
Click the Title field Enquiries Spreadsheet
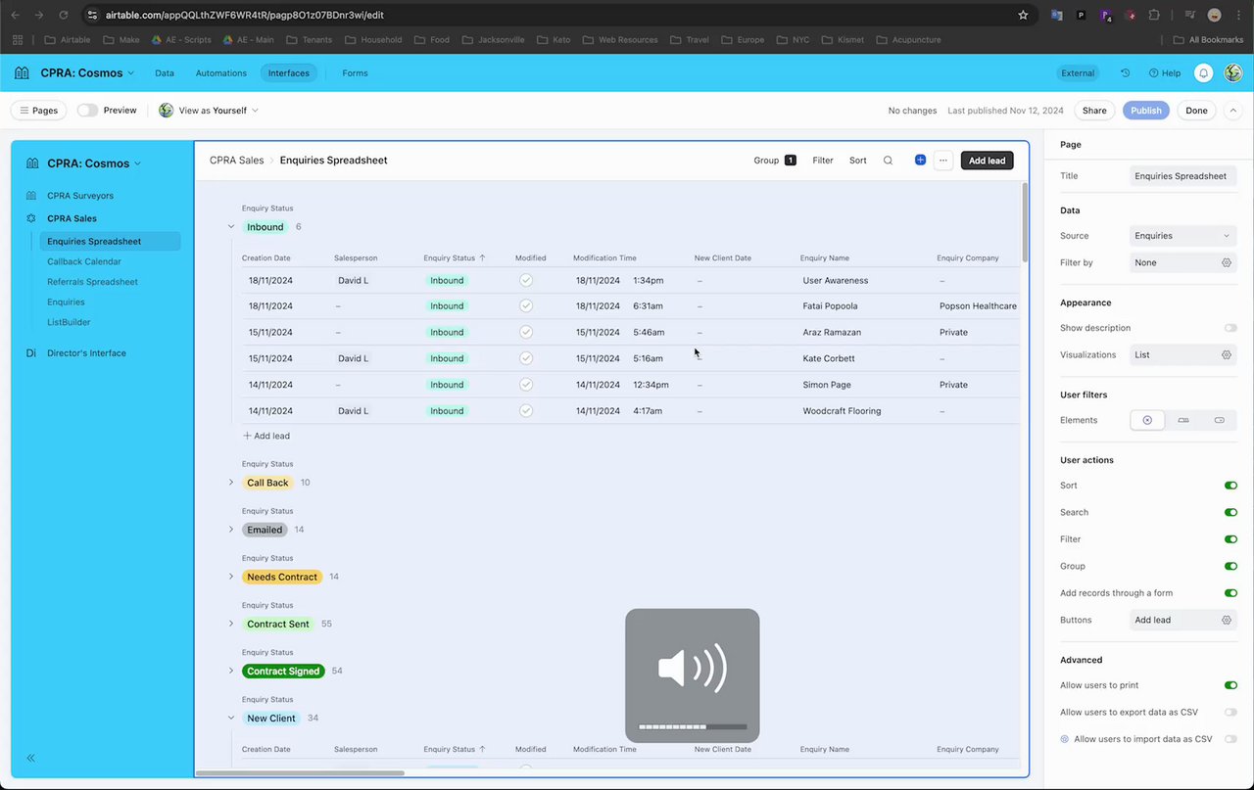click(x=1182, y=176)
